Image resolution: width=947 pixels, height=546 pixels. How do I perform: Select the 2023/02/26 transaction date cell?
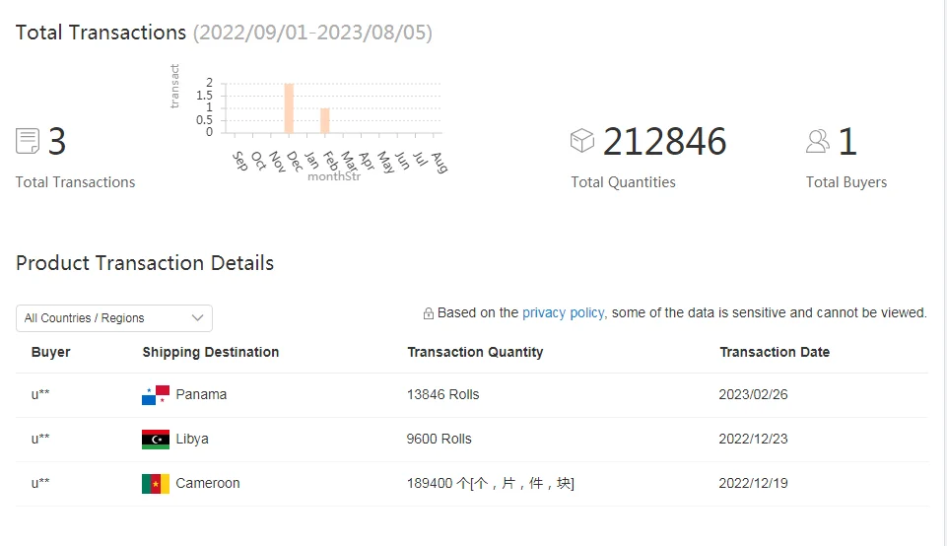coord(753,394)
